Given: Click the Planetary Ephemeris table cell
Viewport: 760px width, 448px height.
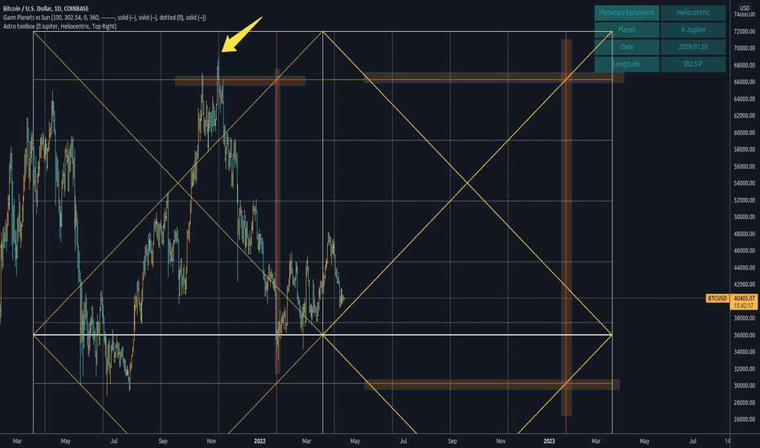Looking at the screenshot, I should [x=626, y=12].
